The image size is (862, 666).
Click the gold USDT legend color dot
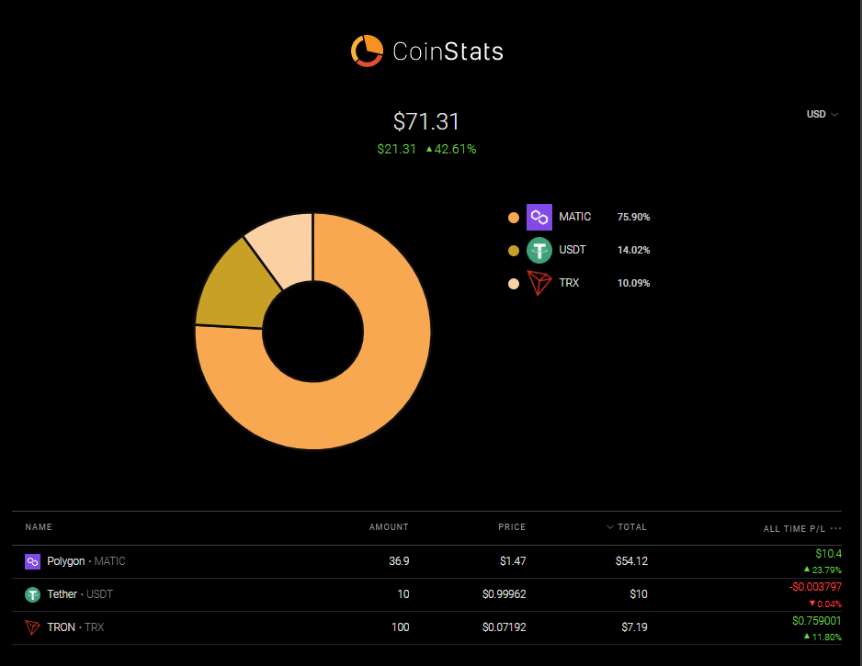tap(514, 251)
